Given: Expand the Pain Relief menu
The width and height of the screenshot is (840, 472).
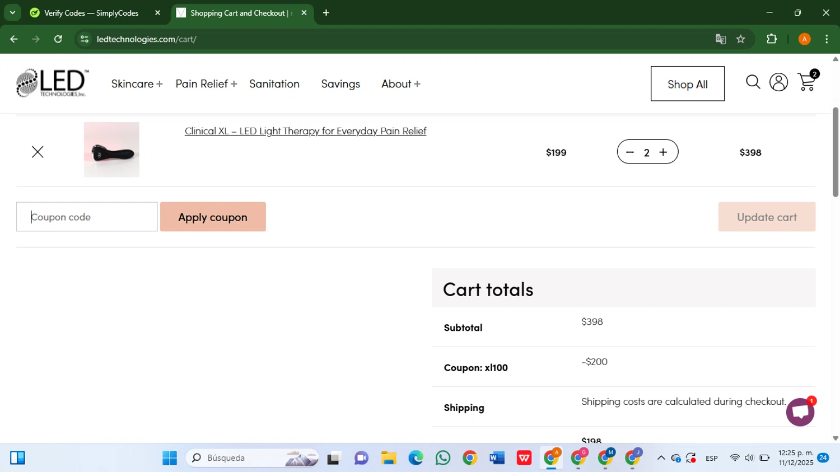Looking at the screenshot, I should 206,84.
